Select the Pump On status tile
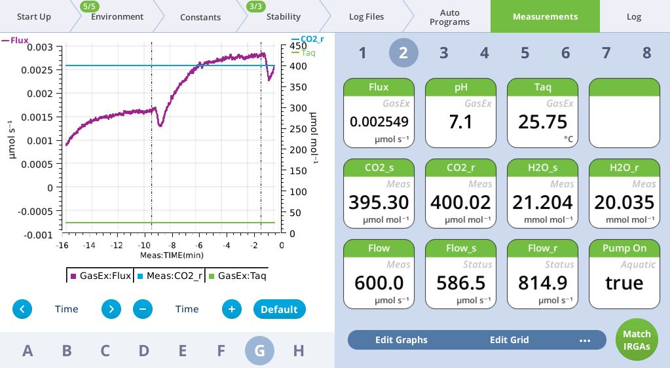The height and width of the screenshot is (368, 670). point(623,274)
